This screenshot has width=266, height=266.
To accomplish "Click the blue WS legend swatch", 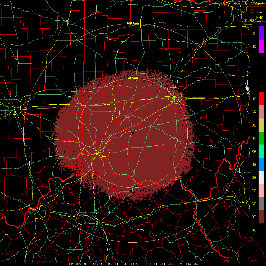I will pyautogui.click(x=261, y=164).
